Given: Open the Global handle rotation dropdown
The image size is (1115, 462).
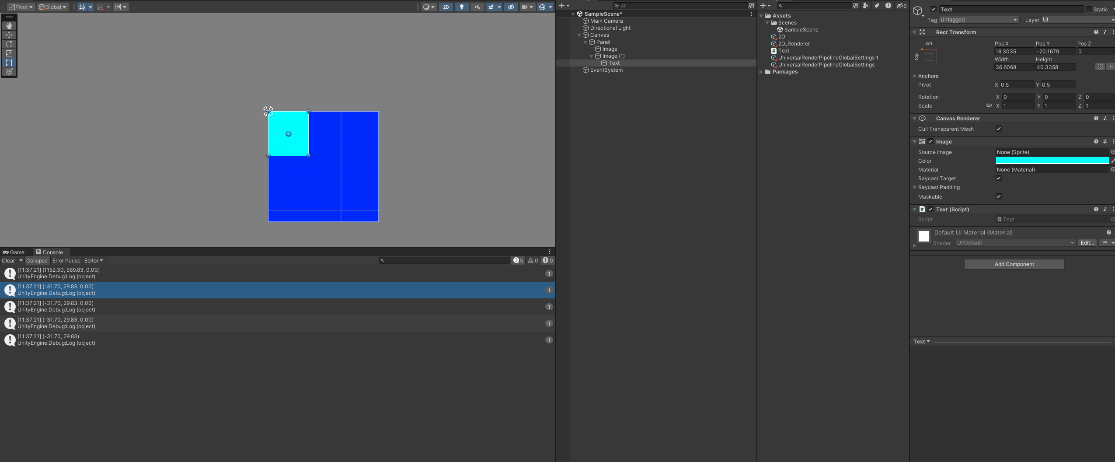Looking at the screenshot, I should click(52, 7).
